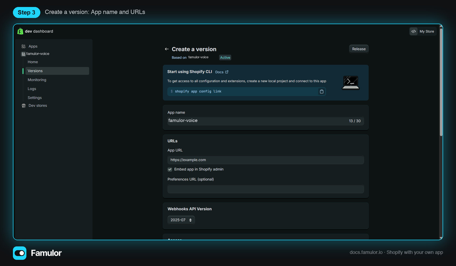Click the Release button

(x=359, y=49)
